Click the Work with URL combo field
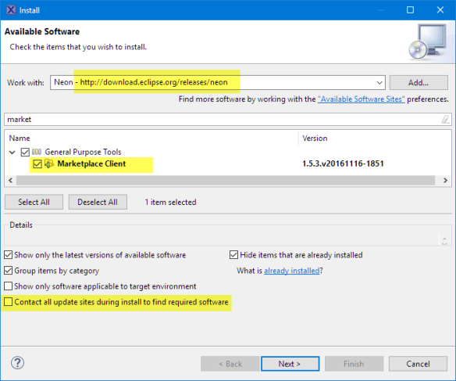 (218, 83)
